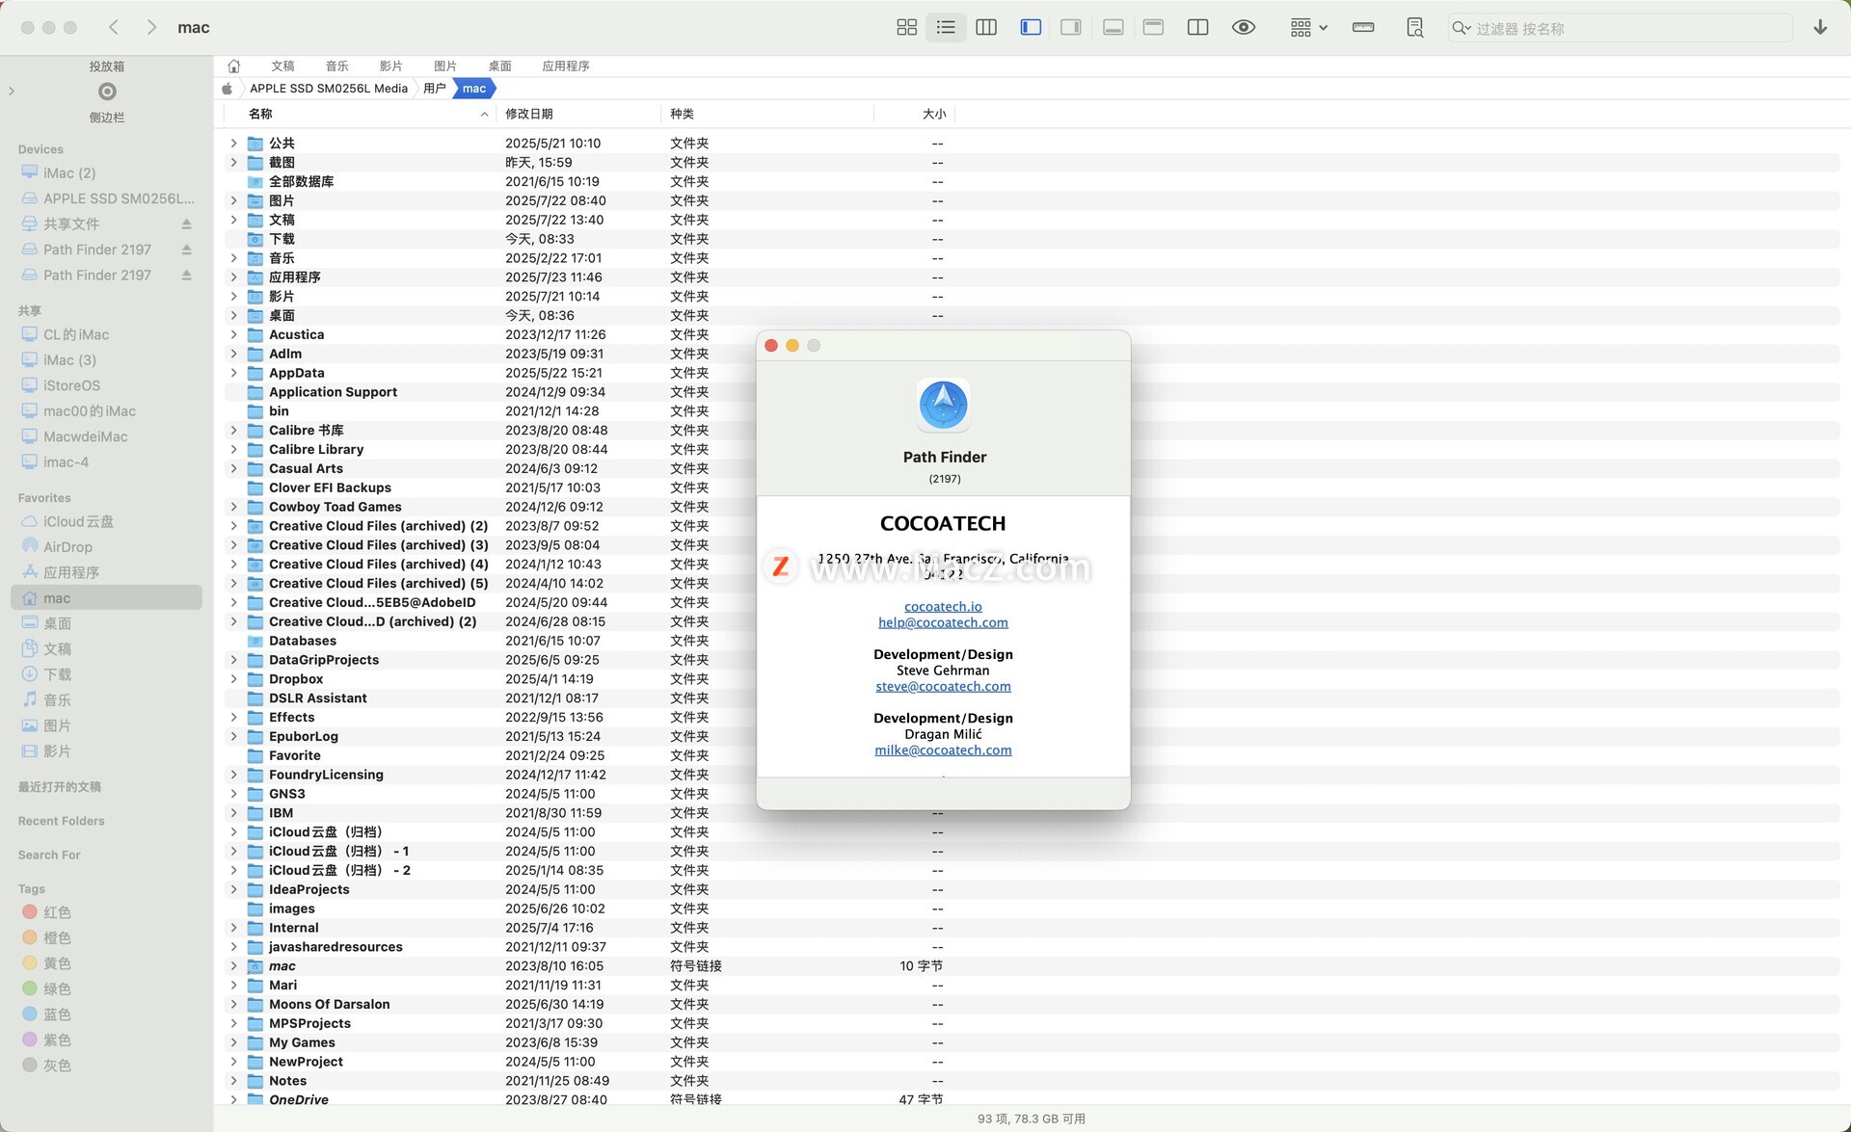Select the 全部数据库 folder icon
The image size is (1851, 1132).
click(x=255, y=181)
